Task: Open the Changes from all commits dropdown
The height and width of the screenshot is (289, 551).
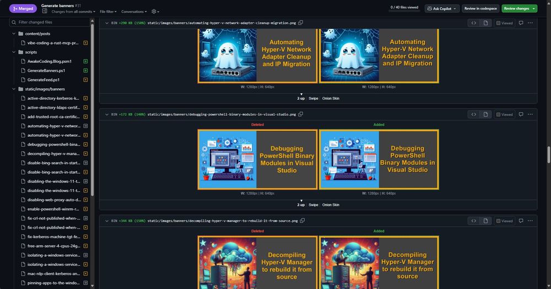Action: [x=73, y=12]
